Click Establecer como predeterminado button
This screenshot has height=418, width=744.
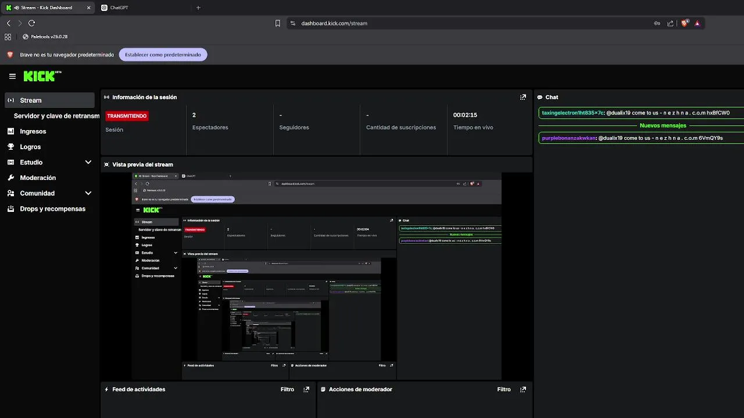(x=163, y=55)
